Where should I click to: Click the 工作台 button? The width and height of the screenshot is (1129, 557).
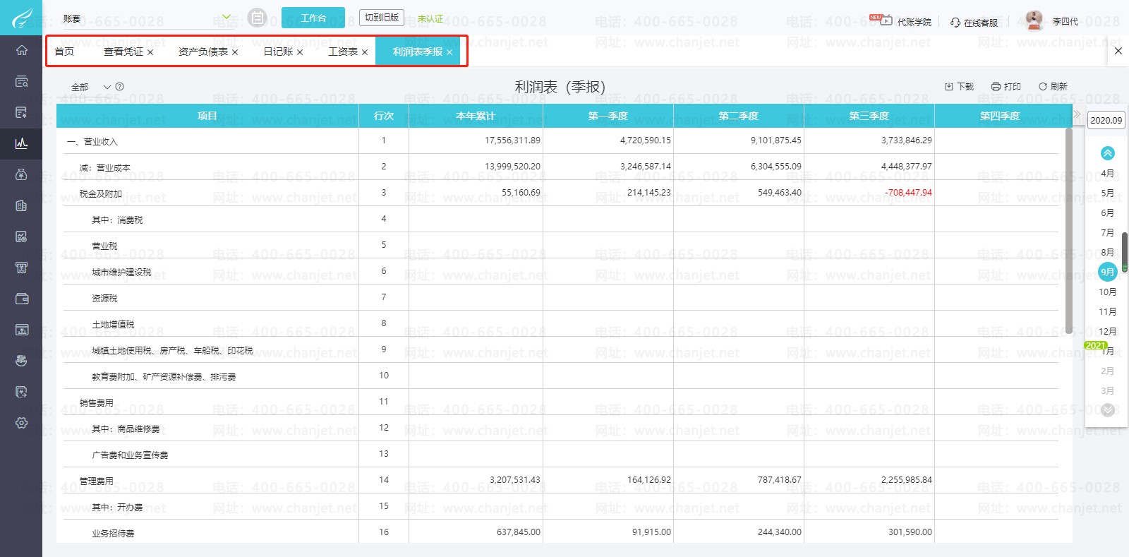click(x=313, y=18)
